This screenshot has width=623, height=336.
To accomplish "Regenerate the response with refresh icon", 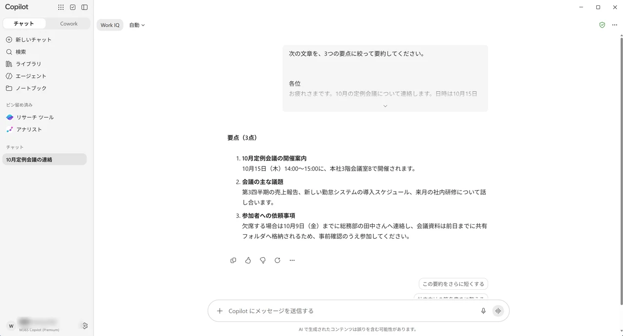I will [277, 260].
